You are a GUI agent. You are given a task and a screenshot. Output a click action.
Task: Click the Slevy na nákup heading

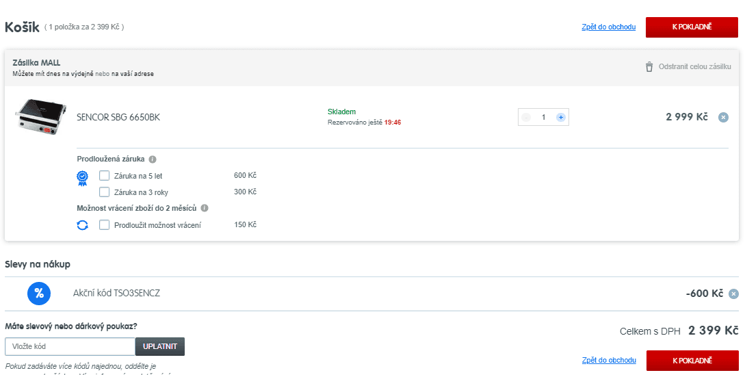[x=38, y=264]
